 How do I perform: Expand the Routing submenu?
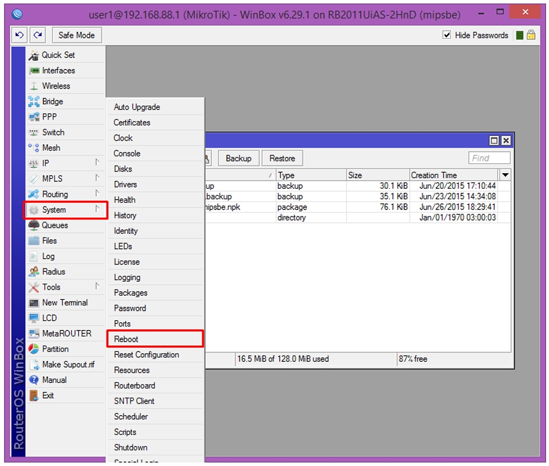point(97,193)
